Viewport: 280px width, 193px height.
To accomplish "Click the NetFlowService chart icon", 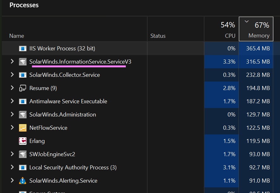I will 23,128.
